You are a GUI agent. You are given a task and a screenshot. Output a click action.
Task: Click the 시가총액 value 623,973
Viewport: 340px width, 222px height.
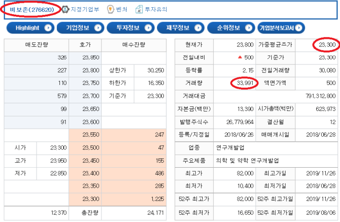click(326, 109)
